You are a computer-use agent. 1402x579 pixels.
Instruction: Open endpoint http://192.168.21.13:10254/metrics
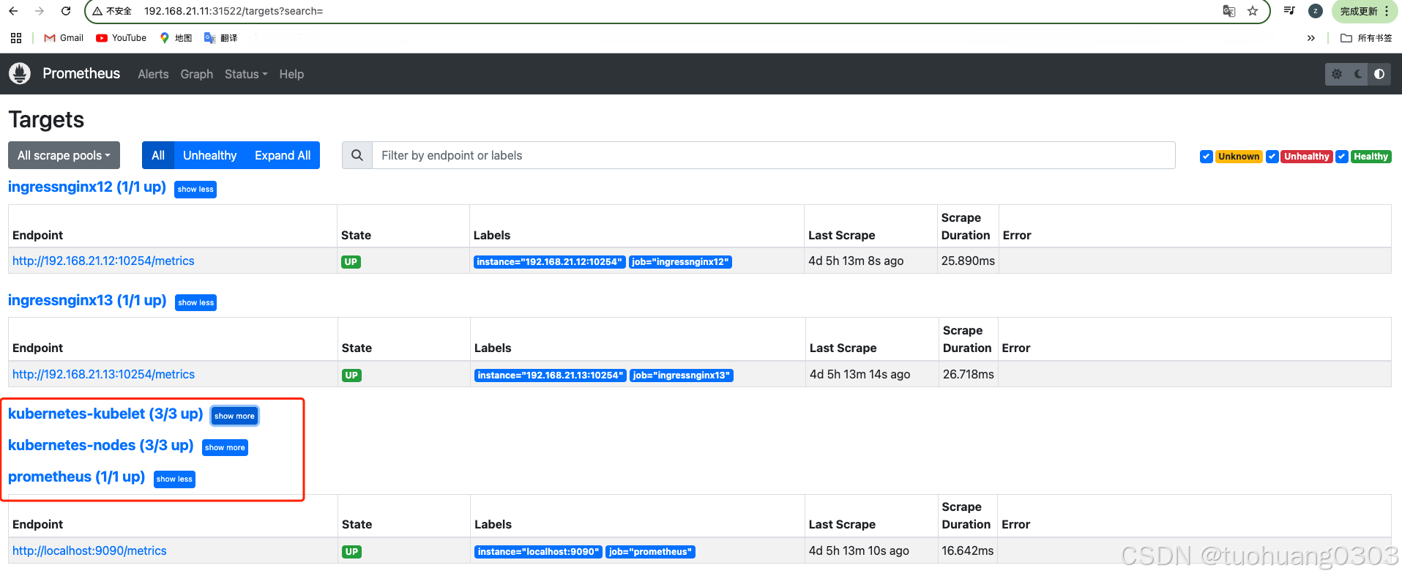coord(103,374)
